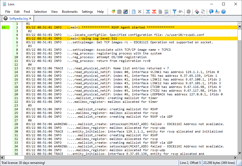Open the Selection menu
The height and width of the screenshot is (166, 242).
(x=41, y=12)
